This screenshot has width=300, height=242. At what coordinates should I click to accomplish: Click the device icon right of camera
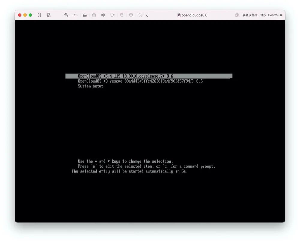(x=121, y=15)
